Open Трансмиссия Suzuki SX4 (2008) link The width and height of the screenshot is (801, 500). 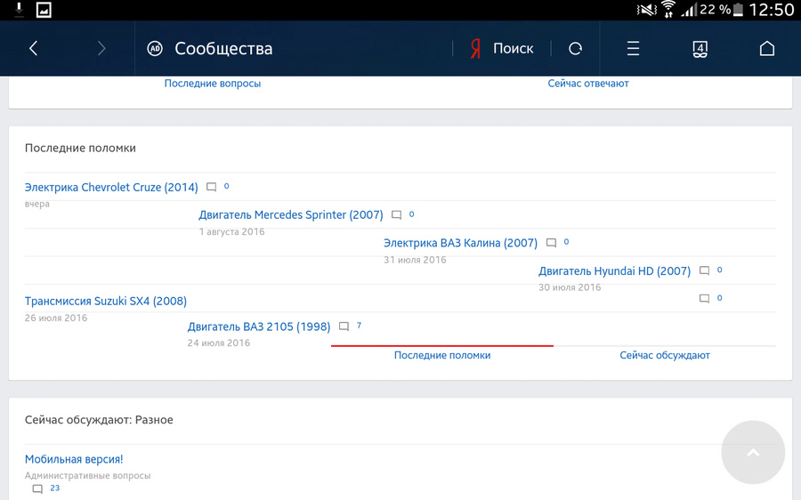106,301
